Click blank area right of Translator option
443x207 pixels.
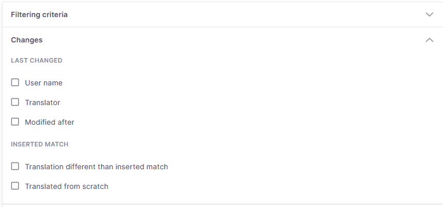(x=233, y=102)
